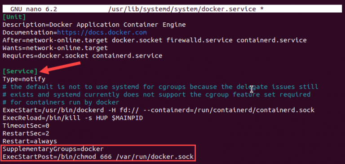This screenshot has width=345, height=164.
Task: Place cursor on Type=notify line
Action: click(x=24, y=79)
